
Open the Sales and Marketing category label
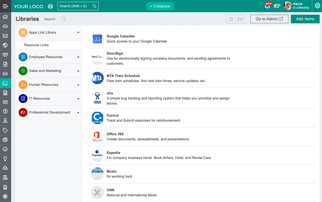tap(45, 71)
